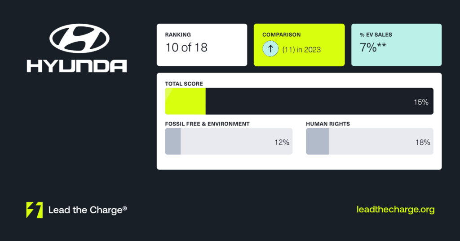Click the TOTAL SCORE heading label

[x=184, y=84]
